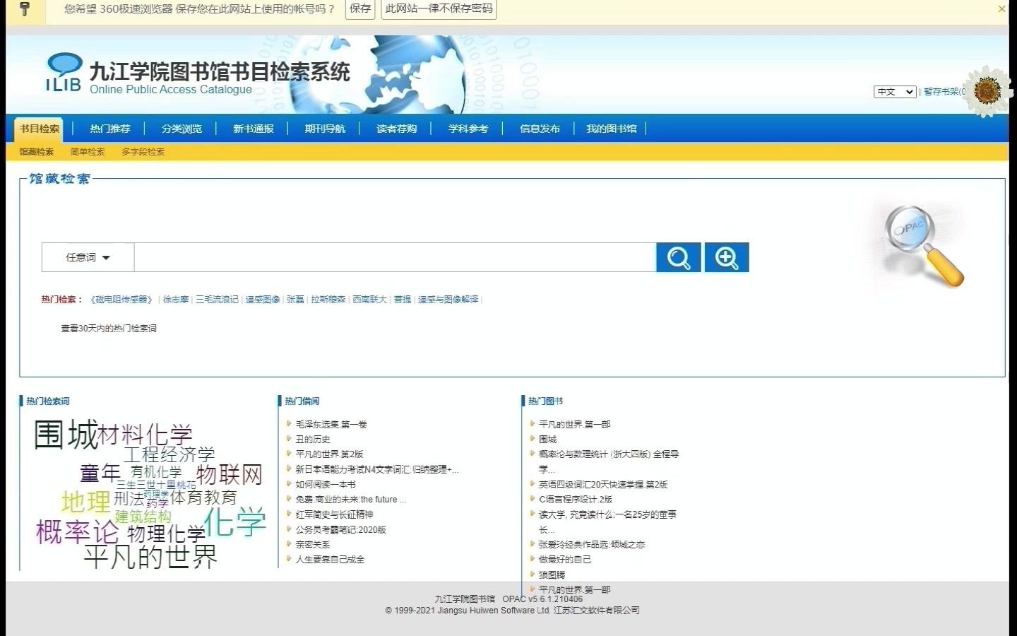Click 平凡的世界 in the word cloud

coord(150,557)
